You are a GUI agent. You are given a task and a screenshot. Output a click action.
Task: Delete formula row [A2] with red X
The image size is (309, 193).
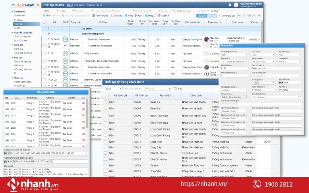pos(84,109)
